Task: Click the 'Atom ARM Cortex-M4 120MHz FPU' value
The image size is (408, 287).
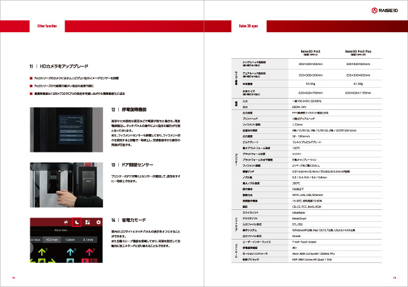Action: (x=313, y=253)
